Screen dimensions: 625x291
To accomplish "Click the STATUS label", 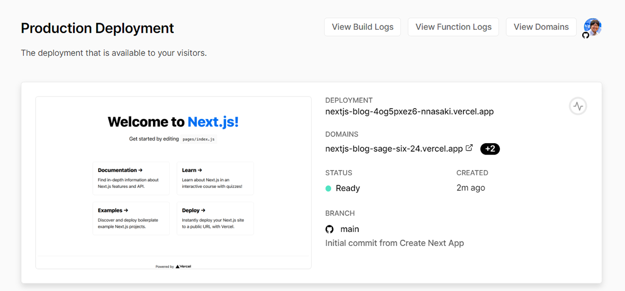I will click(339, 173).
